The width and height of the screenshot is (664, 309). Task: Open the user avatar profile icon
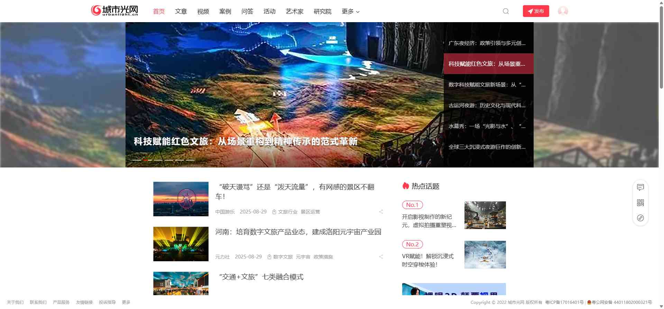[x=563, y=11]
